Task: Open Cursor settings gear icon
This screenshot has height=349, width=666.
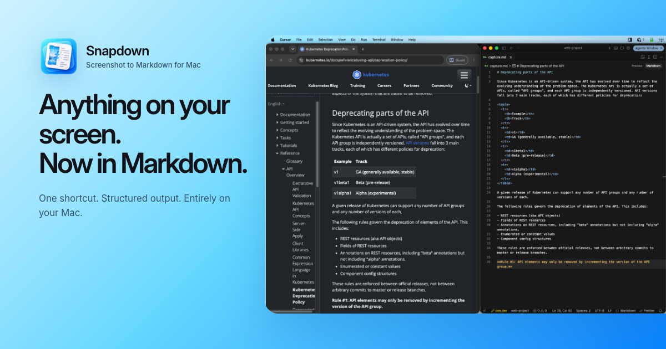Action: (x=628, y=48)
